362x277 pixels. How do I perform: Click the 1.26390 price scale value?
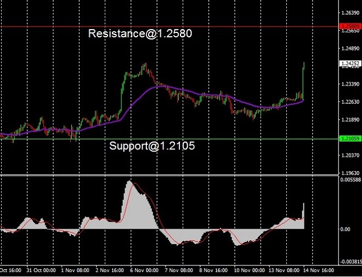click(x=350, y=13)
